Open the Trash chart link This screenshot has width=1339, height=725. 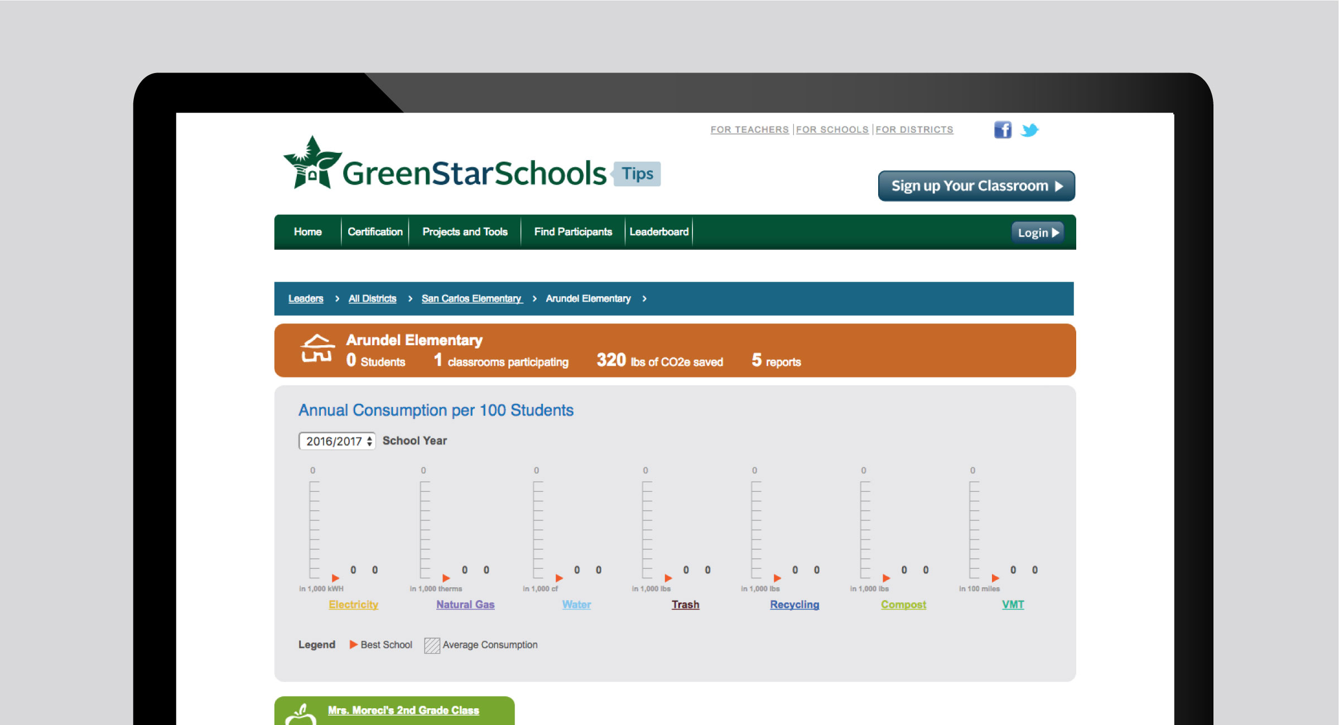685,605
